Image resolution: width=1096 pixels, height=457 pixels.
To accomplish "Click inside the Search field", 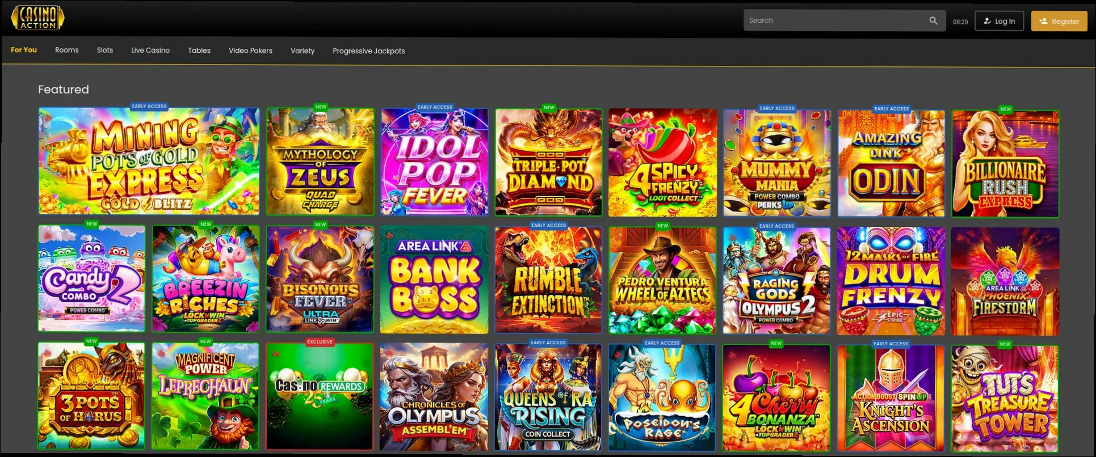I will 844,20.
